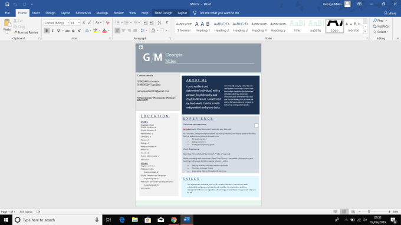Open the Table Design tab

point(163,13)
